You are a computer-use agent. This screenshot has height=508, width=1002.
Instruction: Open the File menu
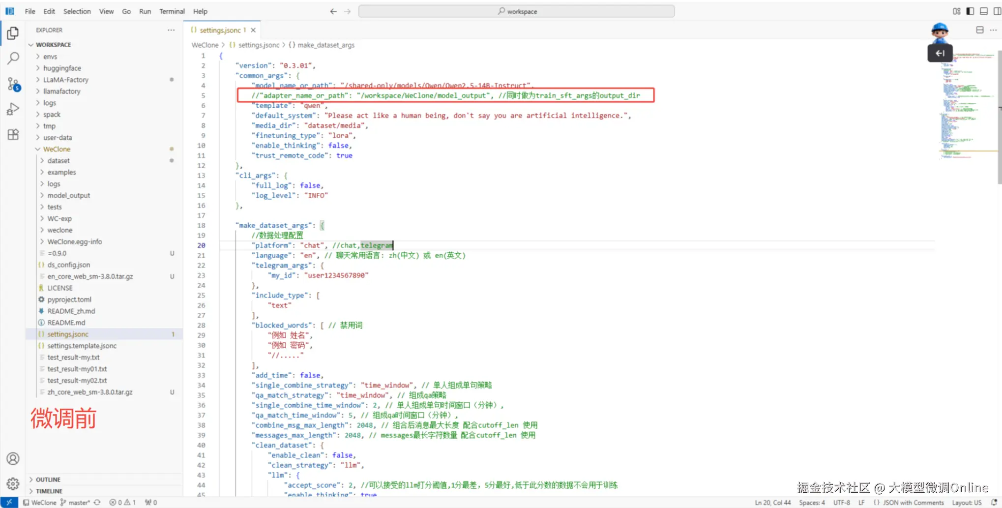[x=30, y=11]
